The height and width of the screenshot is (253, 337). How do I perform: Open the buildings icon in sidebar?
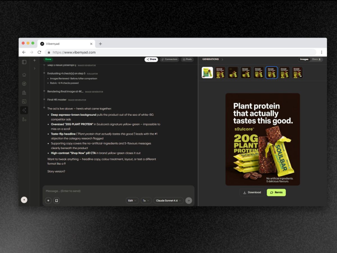point(24,92)
